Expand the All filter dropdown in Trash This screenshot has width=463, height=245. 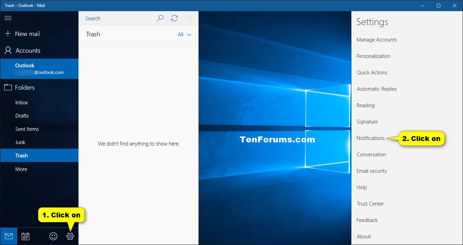tap(184, 34)
